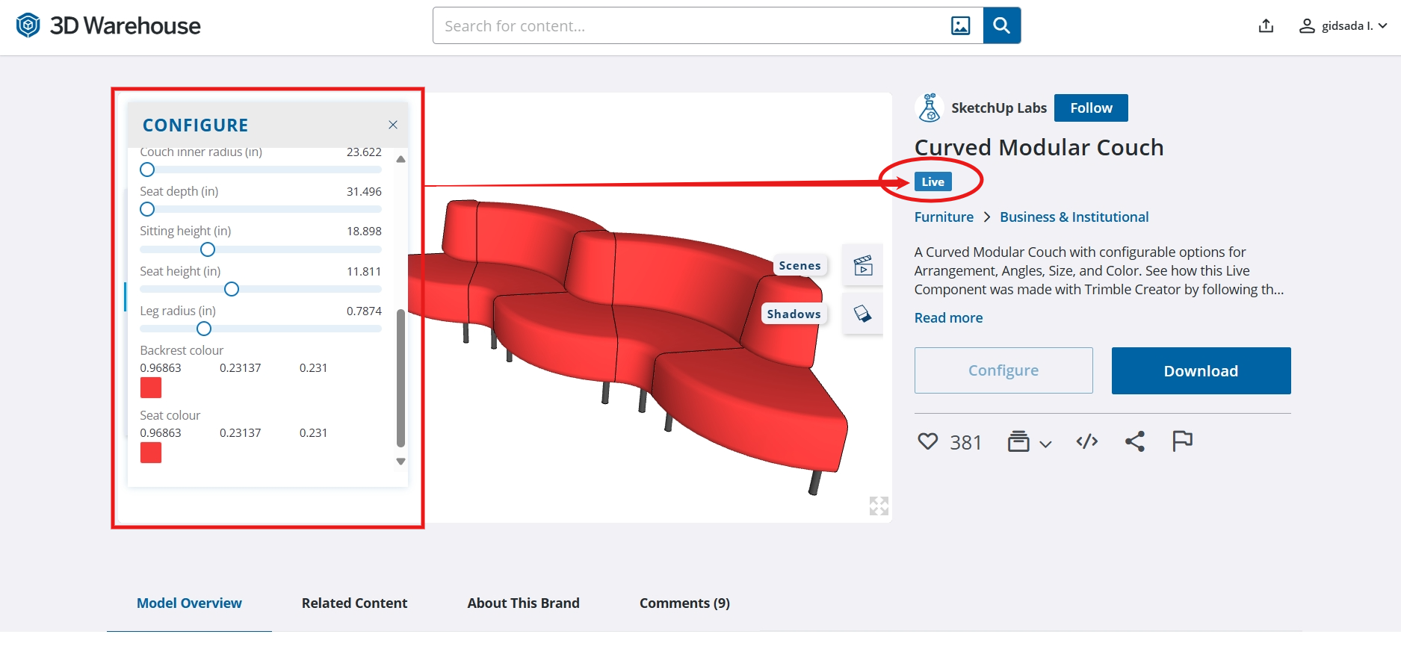
Task: Click the Sitting height slider handle
Action: [208, 249]
